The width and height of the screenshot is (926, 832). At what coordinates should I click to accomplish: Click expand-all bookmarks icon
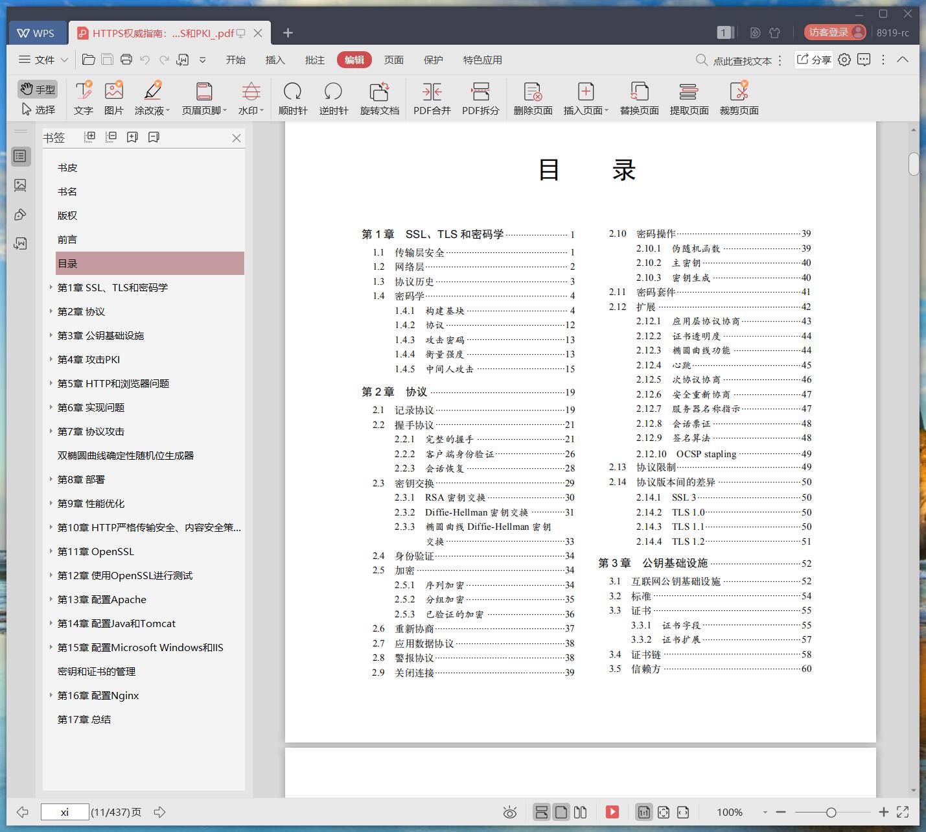pyautogui.click(x=89, y=137)
